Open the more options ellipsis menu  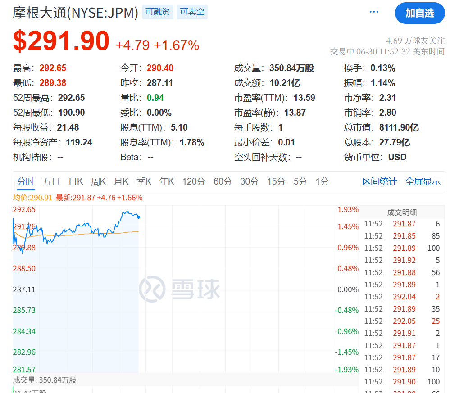(x=373, y=12)
